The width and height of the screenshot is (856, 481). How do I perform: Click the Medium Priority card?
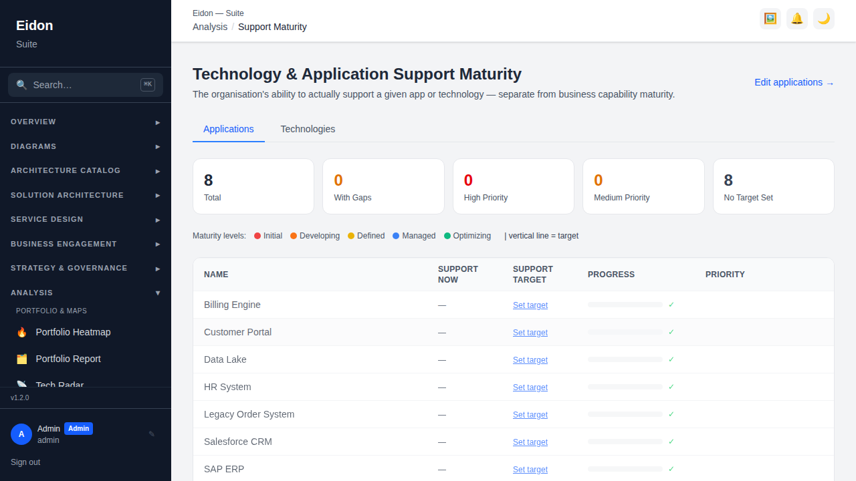click(x=643, y=186)
